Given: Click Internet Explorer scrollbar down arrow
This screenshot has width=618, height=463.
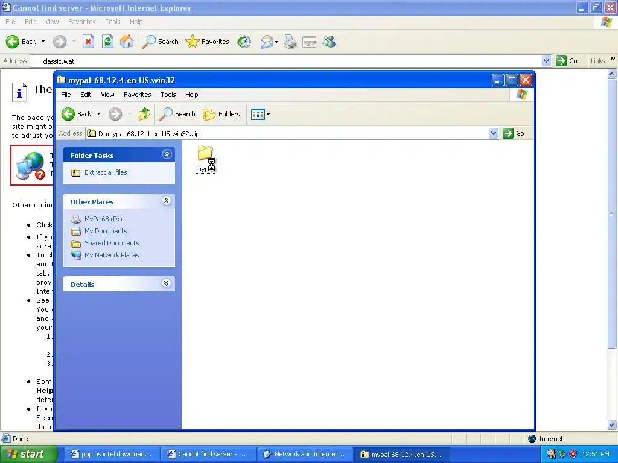Looking at the screenshot, I should (x=612, y=424).
